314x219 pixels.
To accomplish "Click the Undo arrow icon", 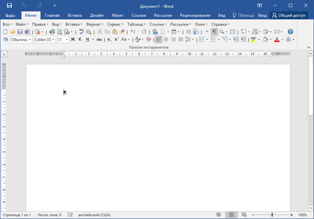I will pyautogui.click(x=133, y=32).
